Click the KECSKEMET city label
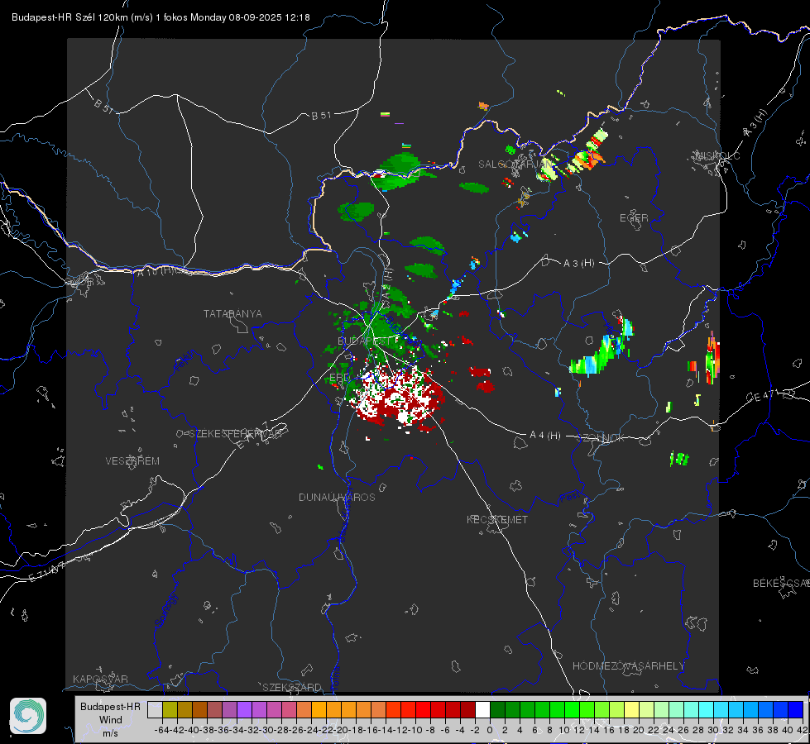 (x=497, y=519)
